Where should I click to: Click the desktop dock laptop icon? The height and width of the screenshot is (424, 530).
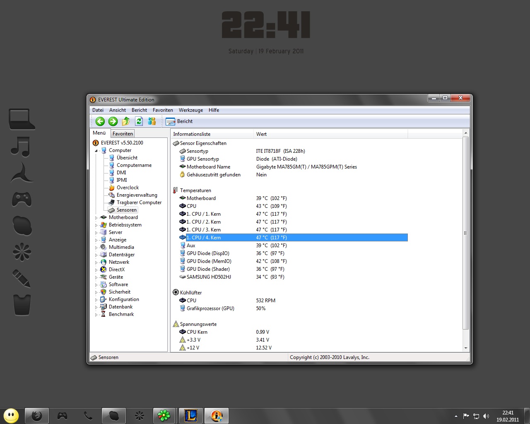click(x=22, y=119)
